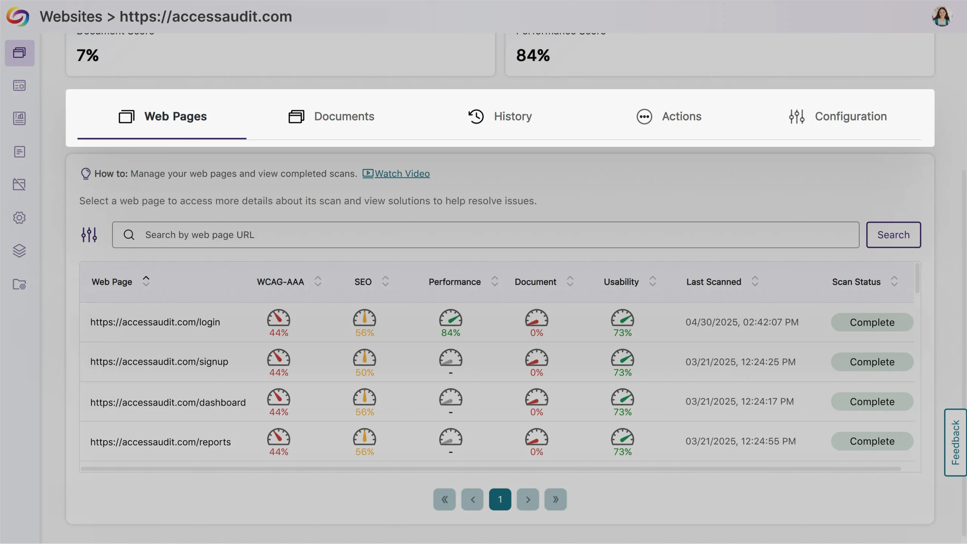Toggle sort order on Web Page column
Viewport: 967px width, 544px height.
pyautogui.click(x=146, y=282)
